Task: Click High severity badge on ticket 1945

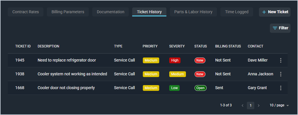Action: [x=174, y=60]
